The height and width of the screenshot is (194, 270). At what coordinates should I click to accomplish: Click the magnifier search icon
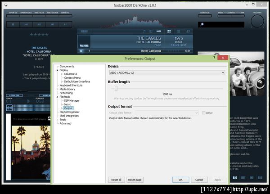click(202, 24)
